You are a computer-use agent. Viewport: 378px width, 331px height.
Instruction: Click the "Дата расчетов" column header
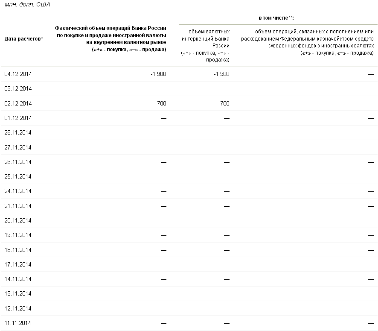(23, 39)
